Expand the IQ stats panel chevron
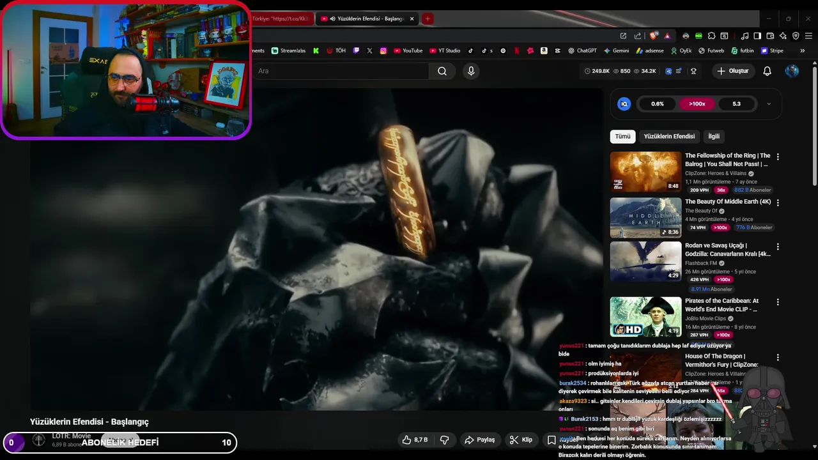The width and height of the screenshot is (818, 460). 769,103
